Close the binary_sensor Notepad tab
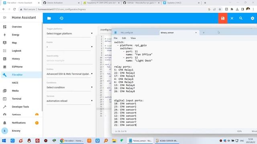The height and width of the screenshot is (144, 257). pyautogui.click(x=196, y=33)
